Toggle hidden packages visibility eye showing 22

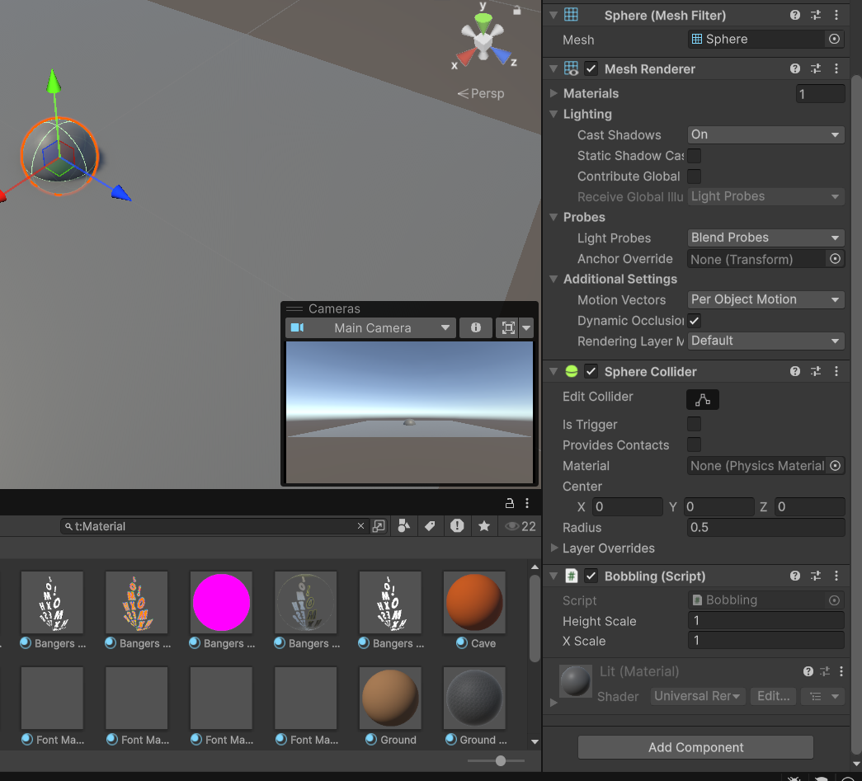click(x=520, y=526)
